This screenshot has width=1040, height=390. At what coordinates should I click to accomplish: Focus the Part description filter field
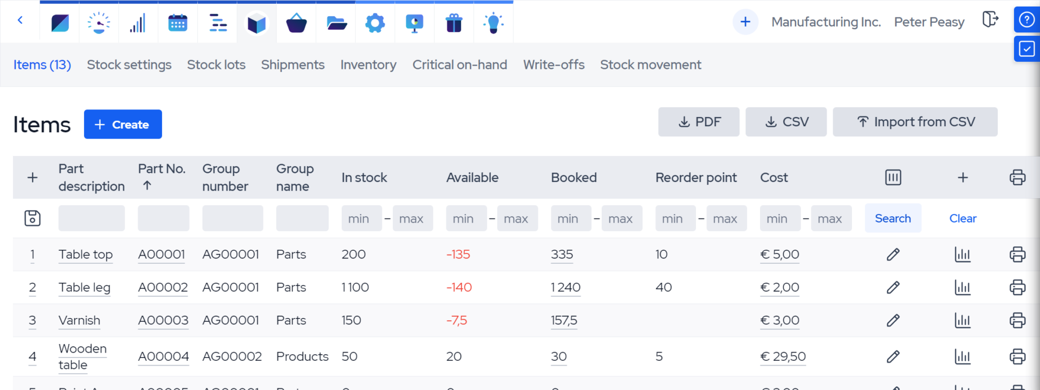point(92,218)
